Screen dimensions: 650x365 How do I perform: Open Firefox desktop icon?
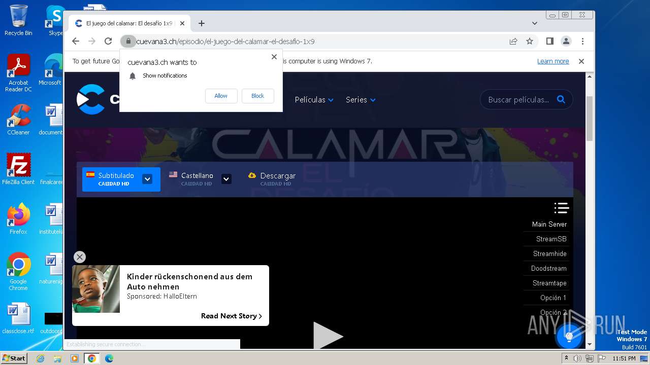tap(18, 218)
